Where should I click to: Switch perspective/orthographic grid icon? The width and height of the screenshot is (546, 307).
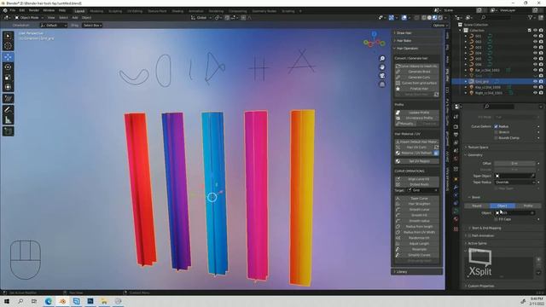(382, 84)
